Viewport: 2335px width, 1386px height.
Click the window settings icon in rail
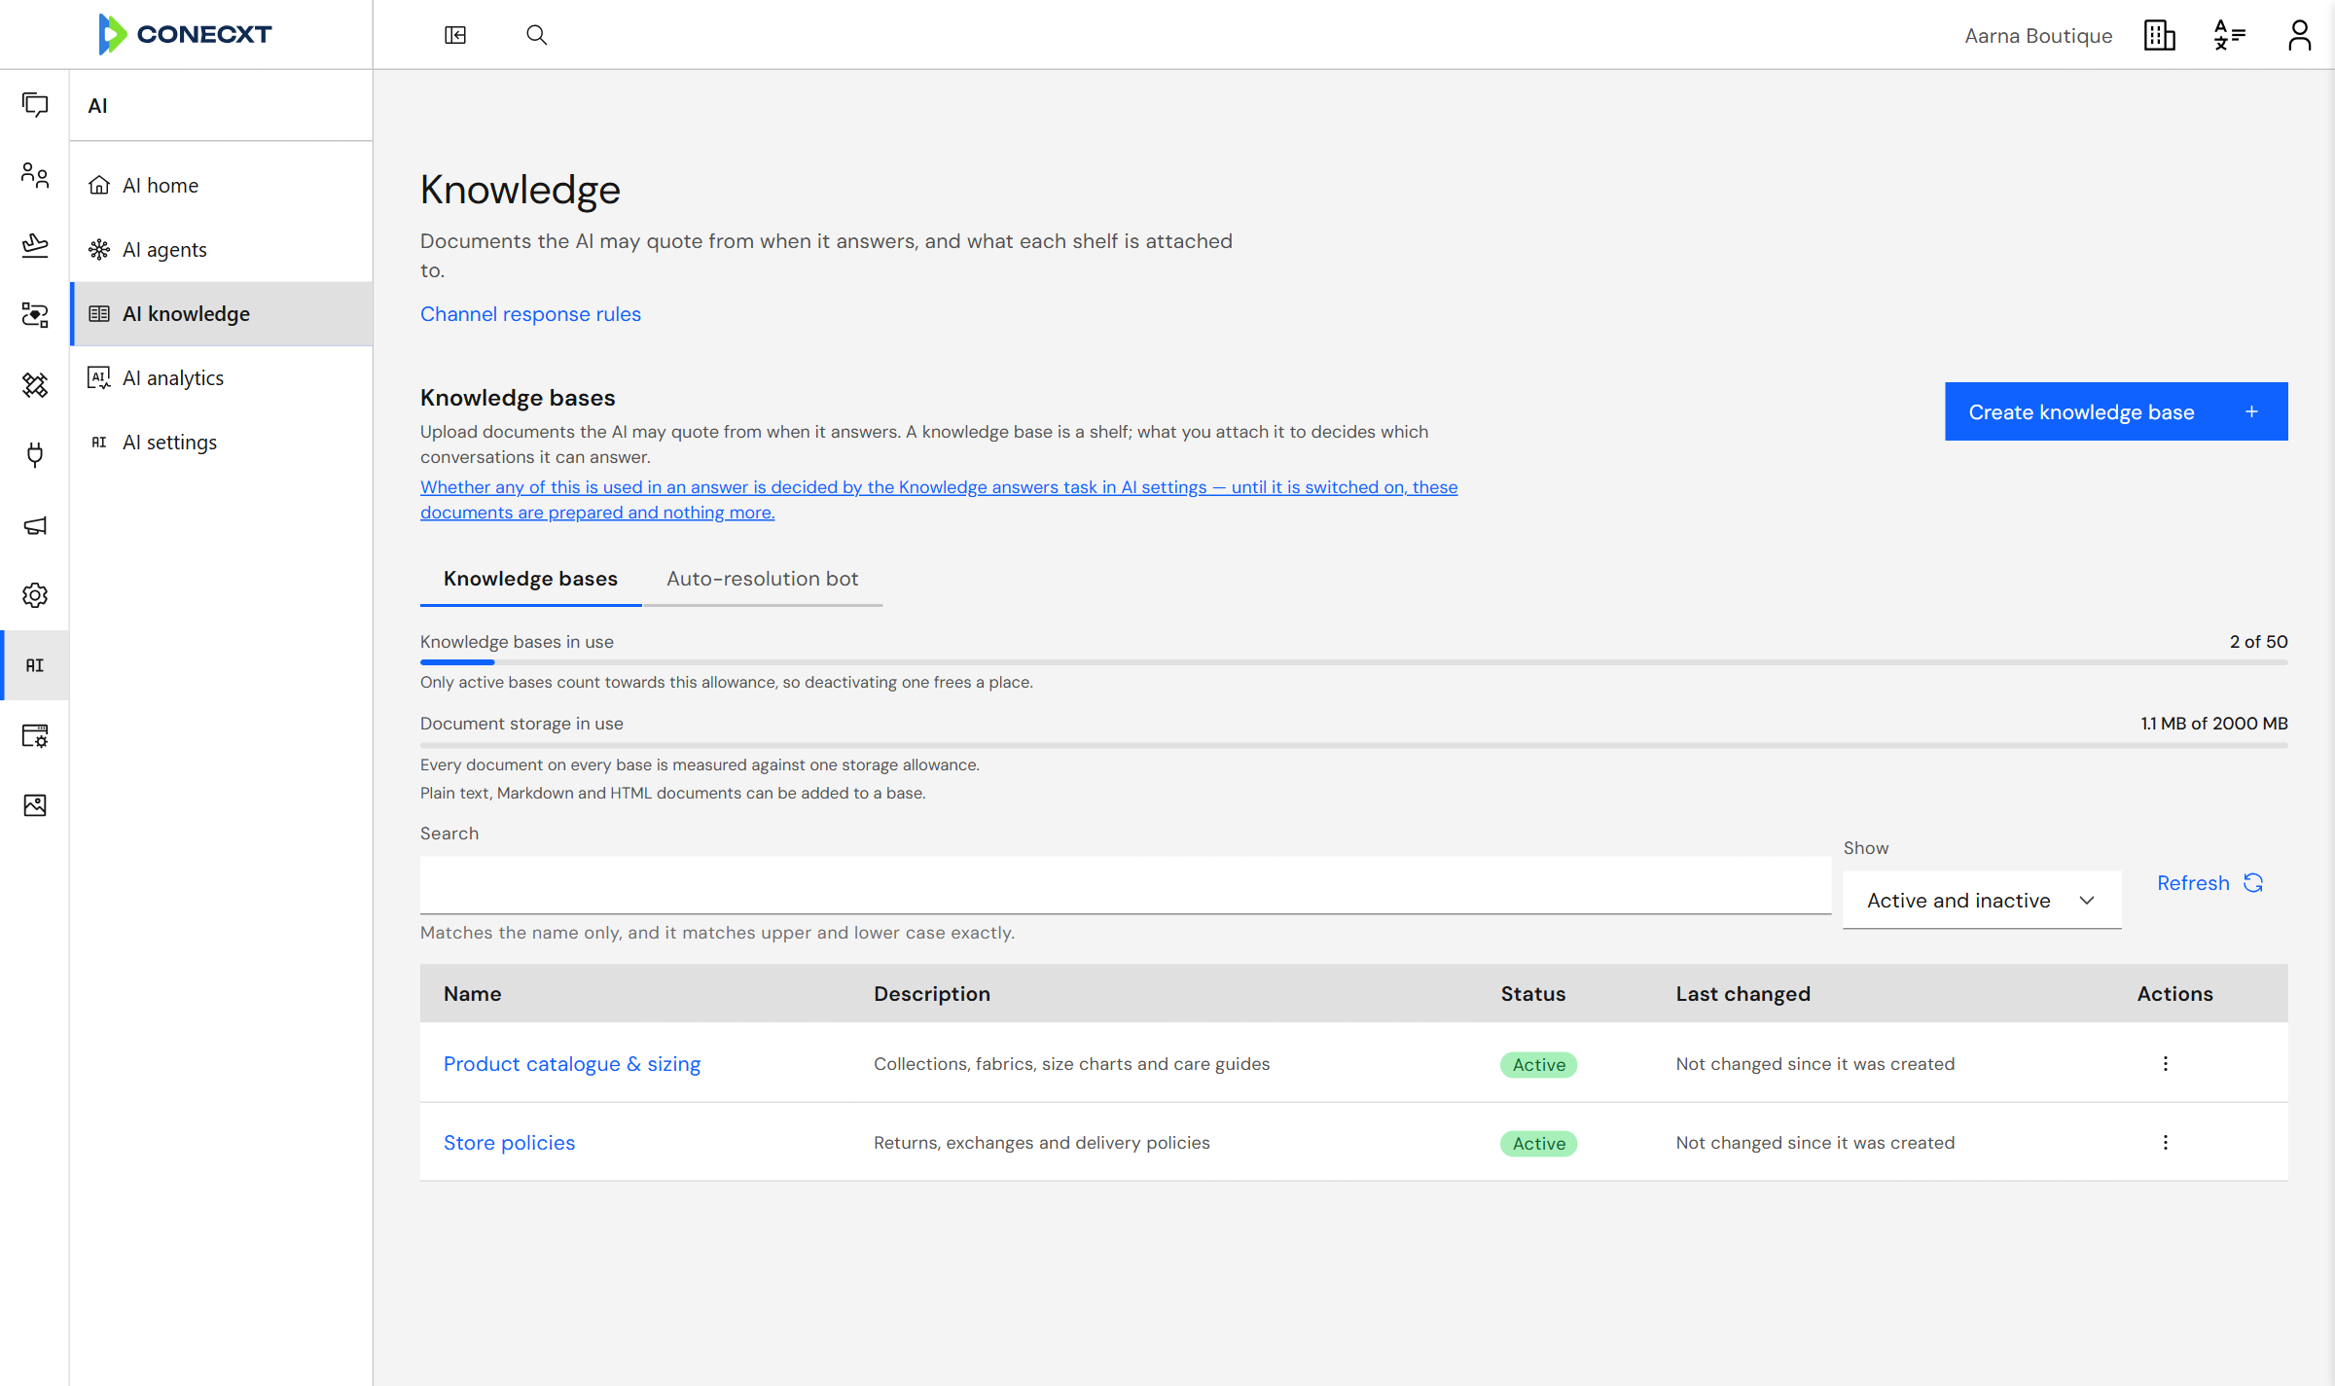(35, 735)
